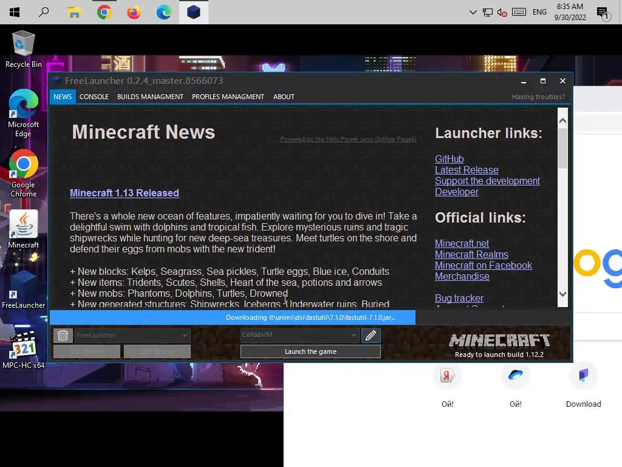Screen dimensions: 622x467
Task: Switch to the NEWS tab
Action: [x=63, y=97]
